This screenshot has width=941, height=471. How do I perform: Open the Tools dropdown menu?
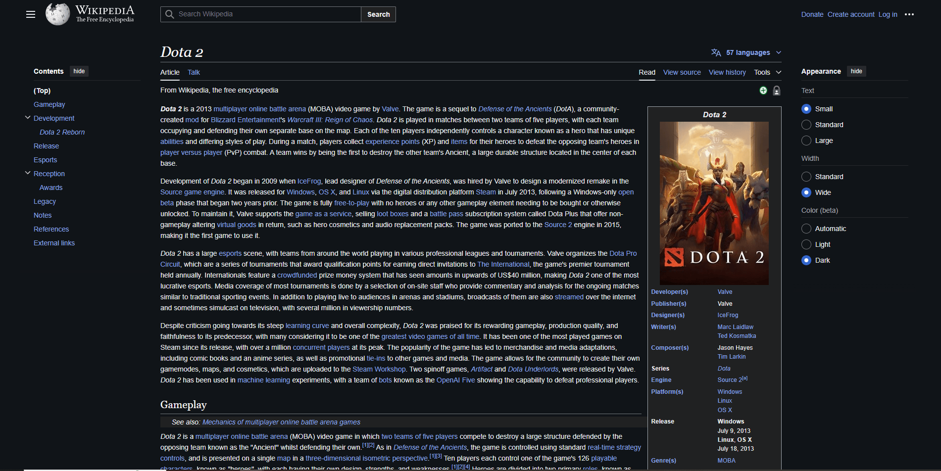(767, 72)
